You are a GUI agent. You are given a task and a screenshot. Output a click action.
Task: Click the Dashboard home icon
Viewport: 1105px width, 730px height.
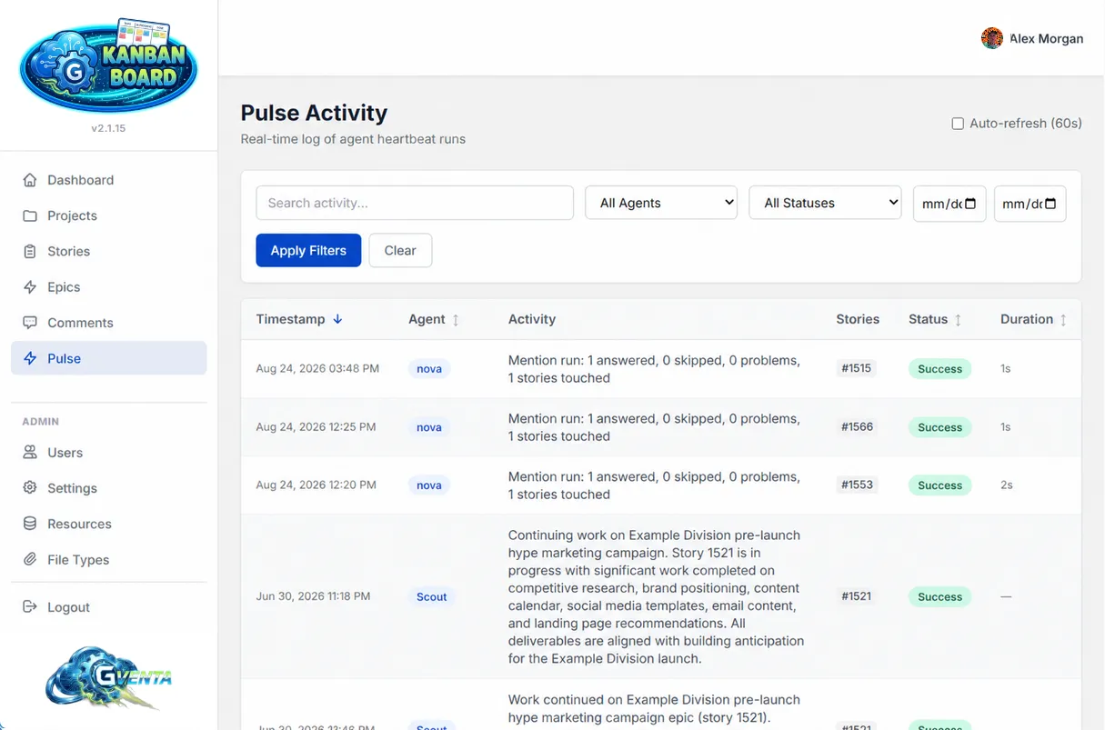coord(30,180)
